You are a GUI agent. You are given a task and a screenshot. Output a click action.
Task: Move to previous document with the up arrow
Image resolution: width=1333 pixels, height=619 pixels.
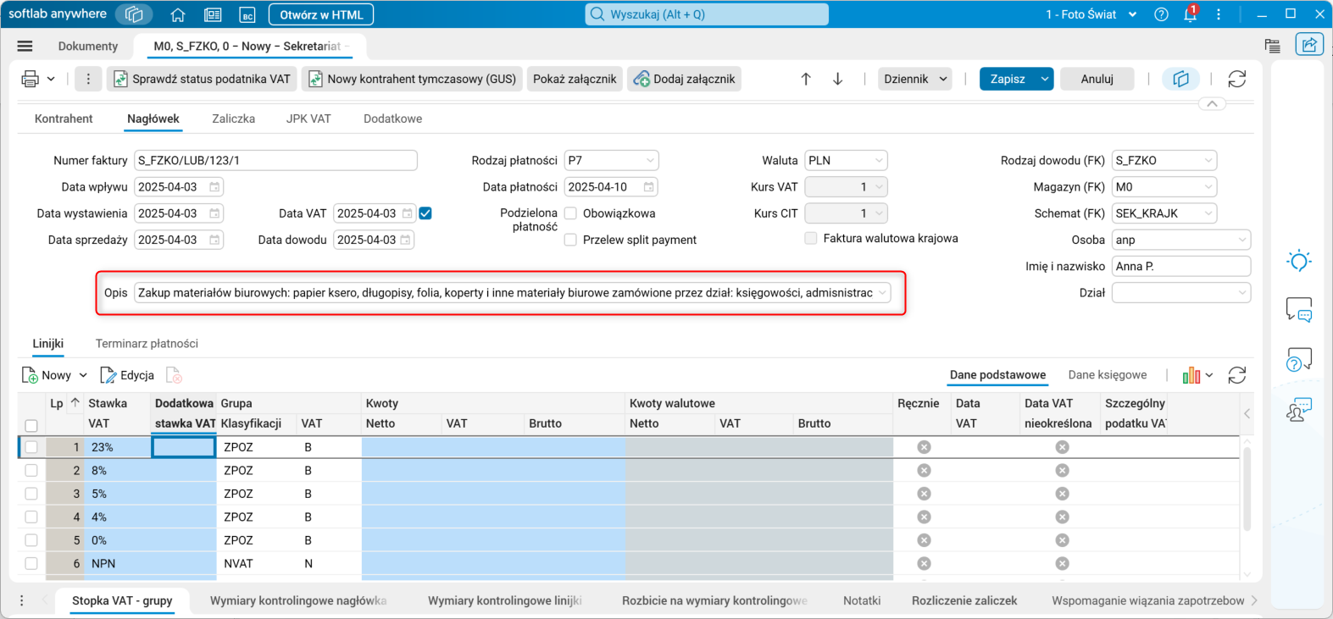click(x=806, y=79)
